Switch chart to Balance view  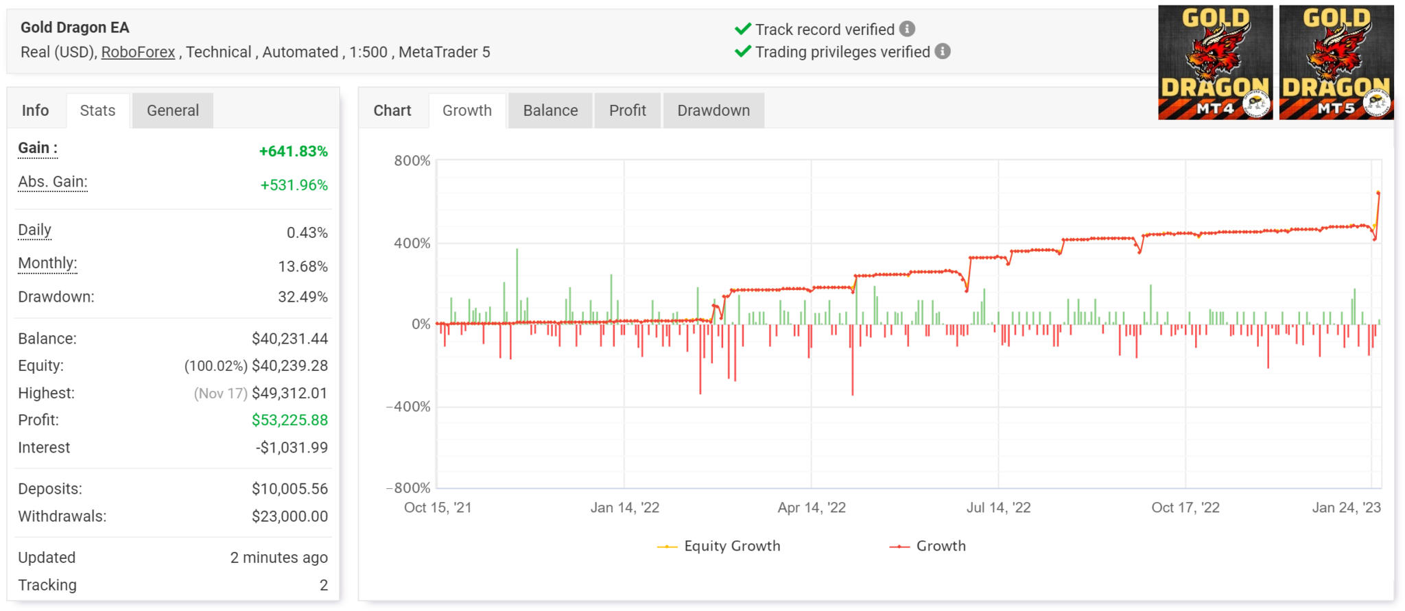pyautogui.click(x=550, y=110)
